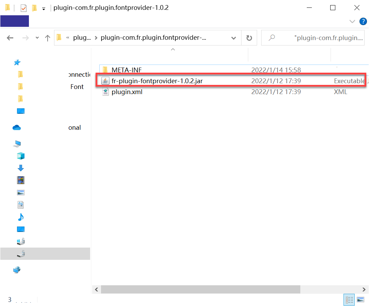Open Customize Quick Access Toolbar dropdown
Screen dimensions: 369x306
coord(44,9)
